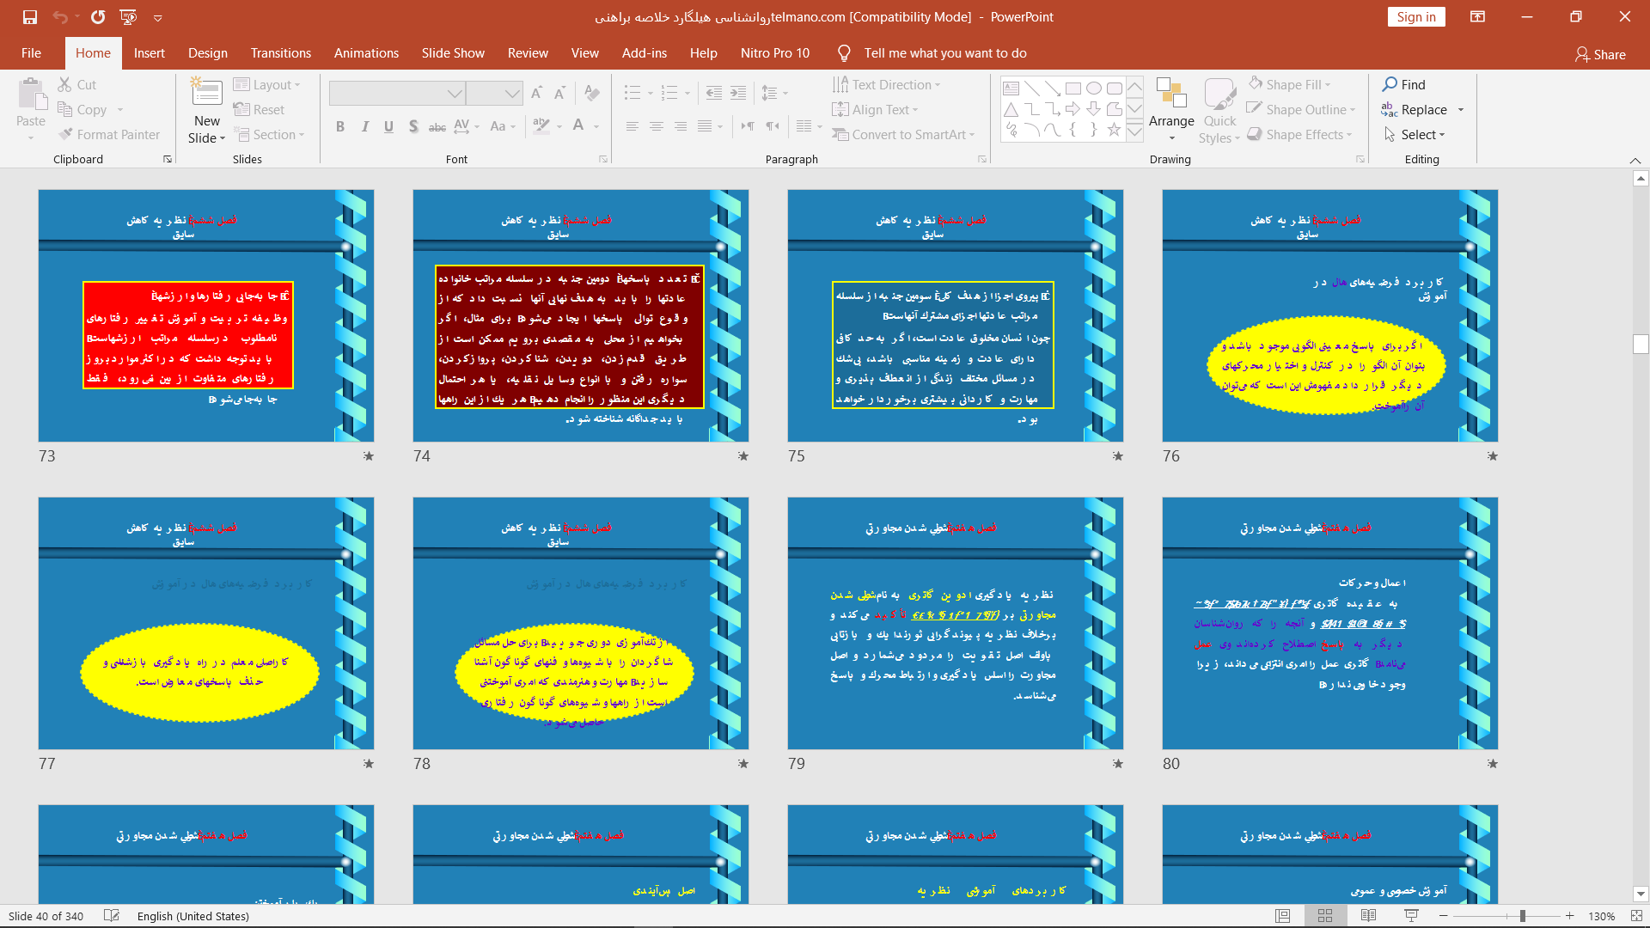Click Fit slide to window icon
The image size is (1650, 928).
1636,916
